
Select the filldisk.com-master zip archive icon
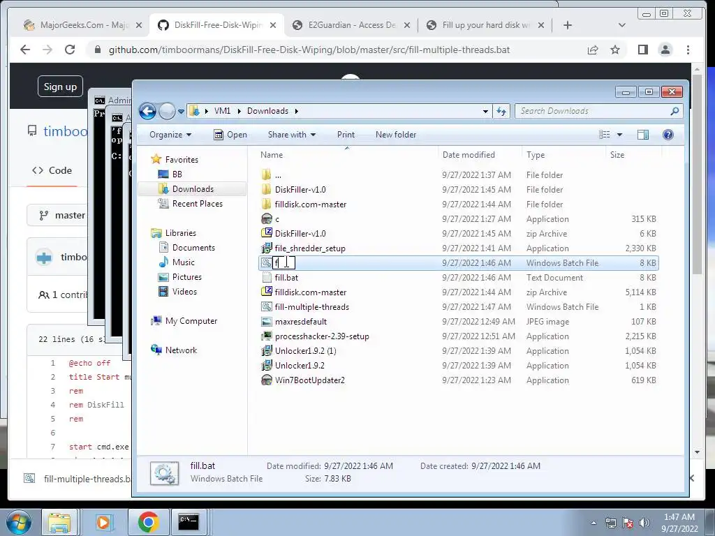pos(266,292)
